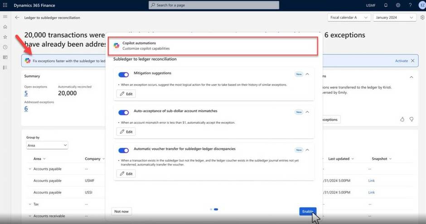This screenshot has height=224, width=426.
Task: Open the settings gear in header
Action: tap(398, 5)
